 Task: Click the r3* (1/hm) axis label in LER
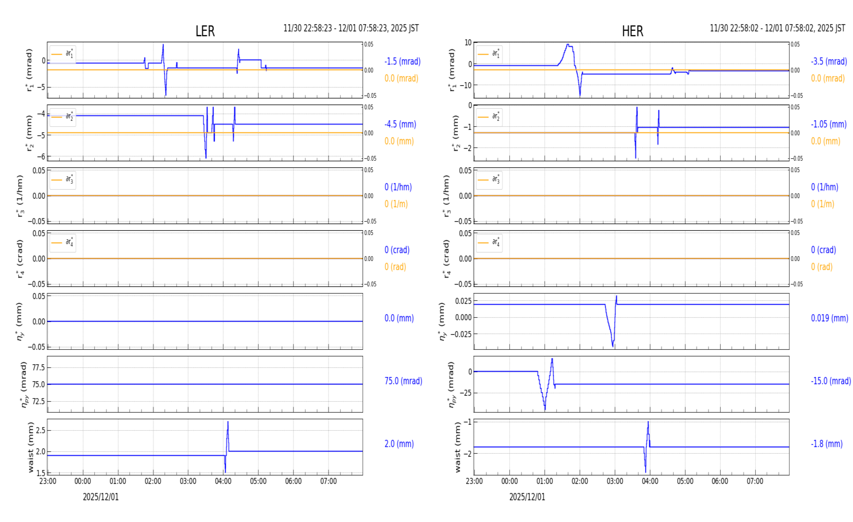pos(21,196)
